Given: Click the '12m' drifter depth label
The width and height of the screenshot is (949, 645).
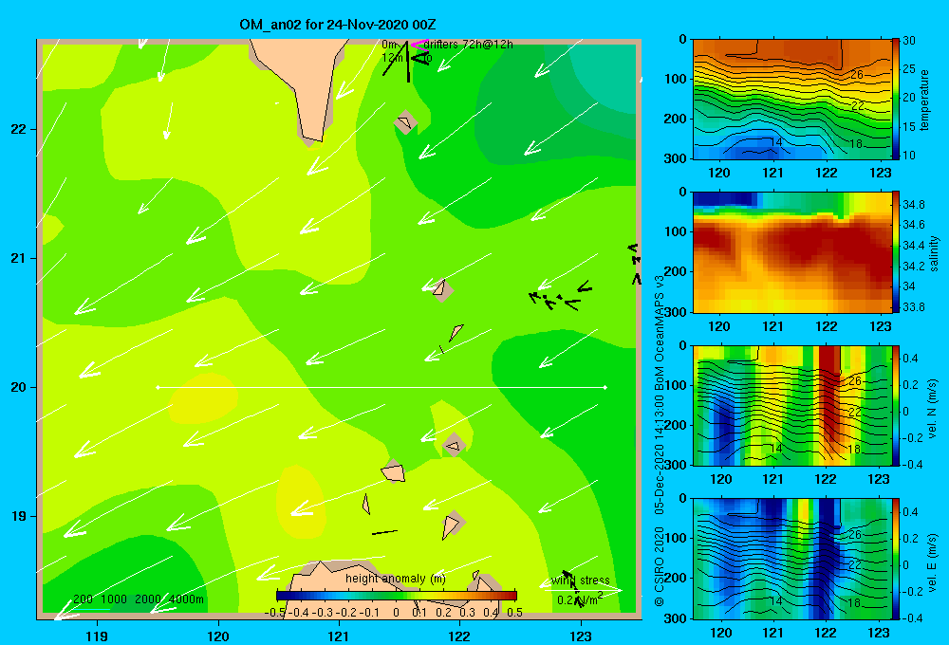Looking at the screenshot, I should [392, 58].
